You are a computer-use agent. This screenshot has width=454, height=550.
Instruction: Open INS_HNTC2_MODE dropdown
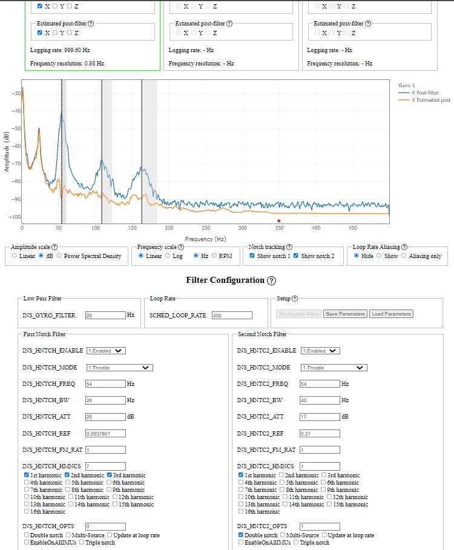tap(334, 367)
